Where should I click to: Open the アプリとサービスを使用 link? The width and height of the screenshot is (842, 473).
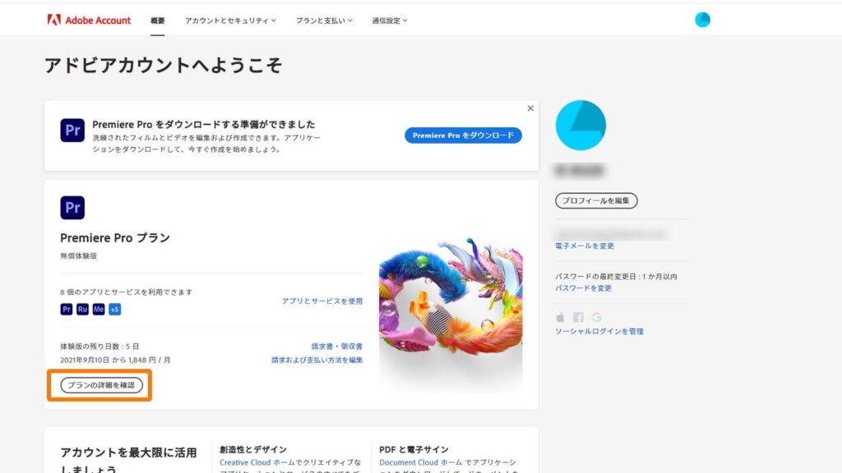coord(322,301)
